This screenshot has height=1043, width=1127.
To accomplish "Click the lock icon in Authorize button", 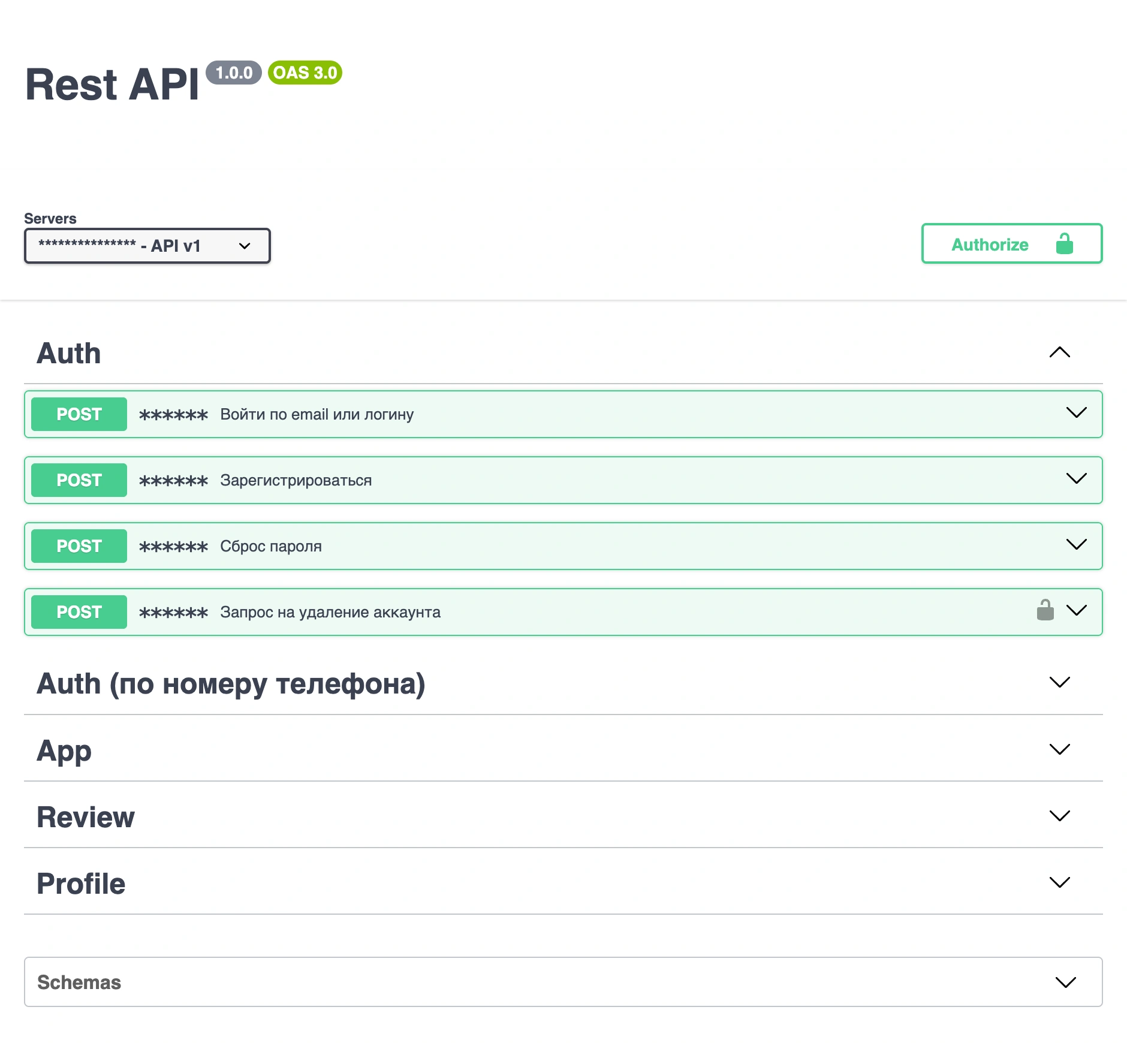I will pos(1064,244).
